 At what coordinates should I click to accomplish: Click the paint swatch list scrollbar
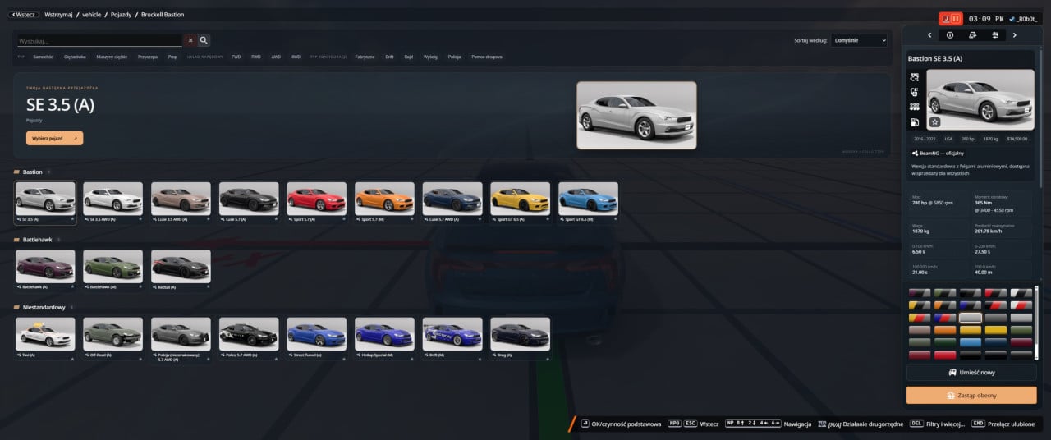click(x=1036, y=323)
